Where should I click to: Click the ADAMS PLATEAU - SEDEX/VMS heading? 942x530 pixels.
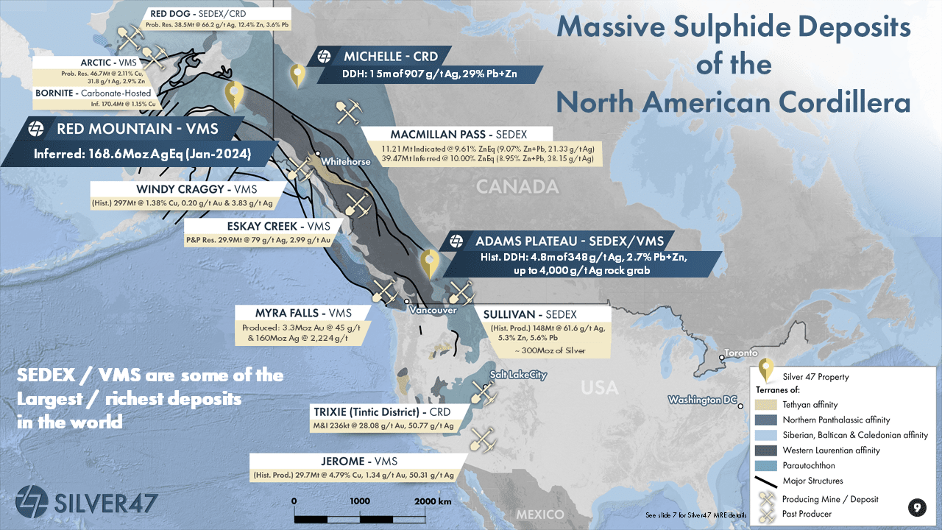click(570, 241)
